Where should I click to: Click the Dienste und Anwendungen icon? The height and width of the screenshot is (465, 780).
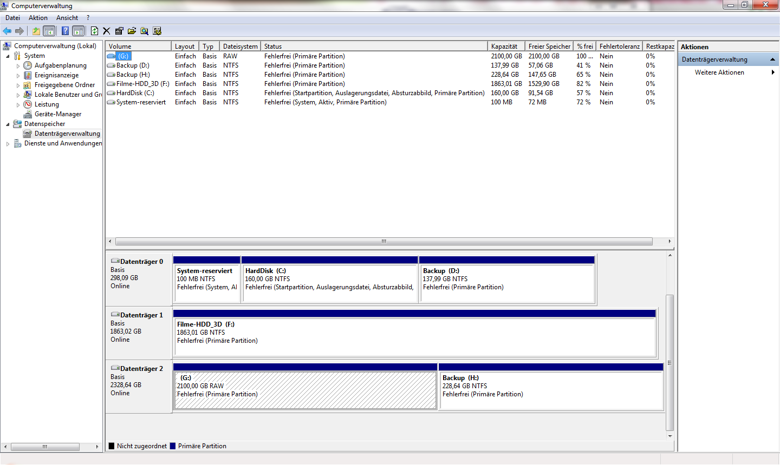(17, 143)
